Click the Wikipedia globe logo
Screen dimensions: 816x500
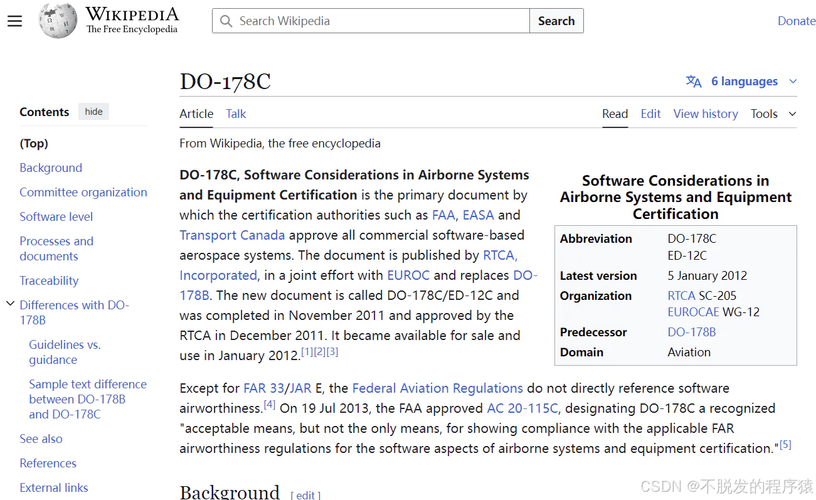[58, 21]
